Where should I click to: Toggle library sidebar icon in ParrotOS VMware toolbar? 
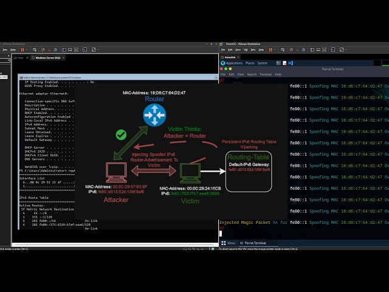312,50
